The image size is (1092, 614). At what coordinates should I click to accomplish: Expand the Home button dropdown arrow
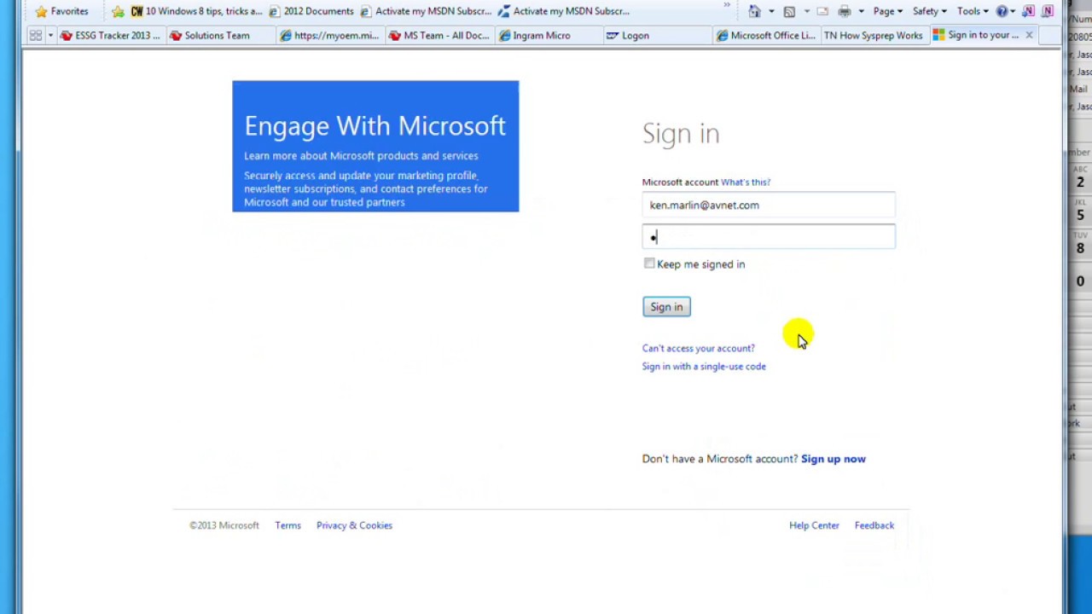pyautogui.click(x=771, y=11)
